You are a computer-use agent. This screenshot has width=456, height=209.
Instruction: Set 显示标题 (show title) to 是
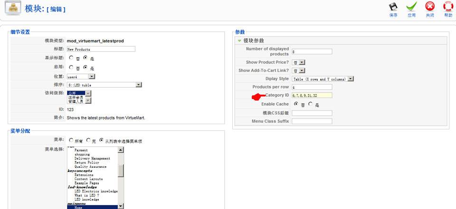coord(85,58)
